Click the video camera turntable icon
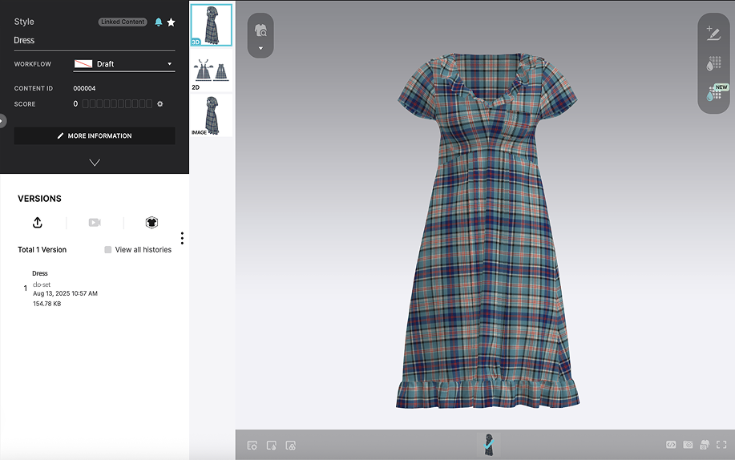Image resolution: width=735 pixels, height=460 pixels. coord(95,222)
